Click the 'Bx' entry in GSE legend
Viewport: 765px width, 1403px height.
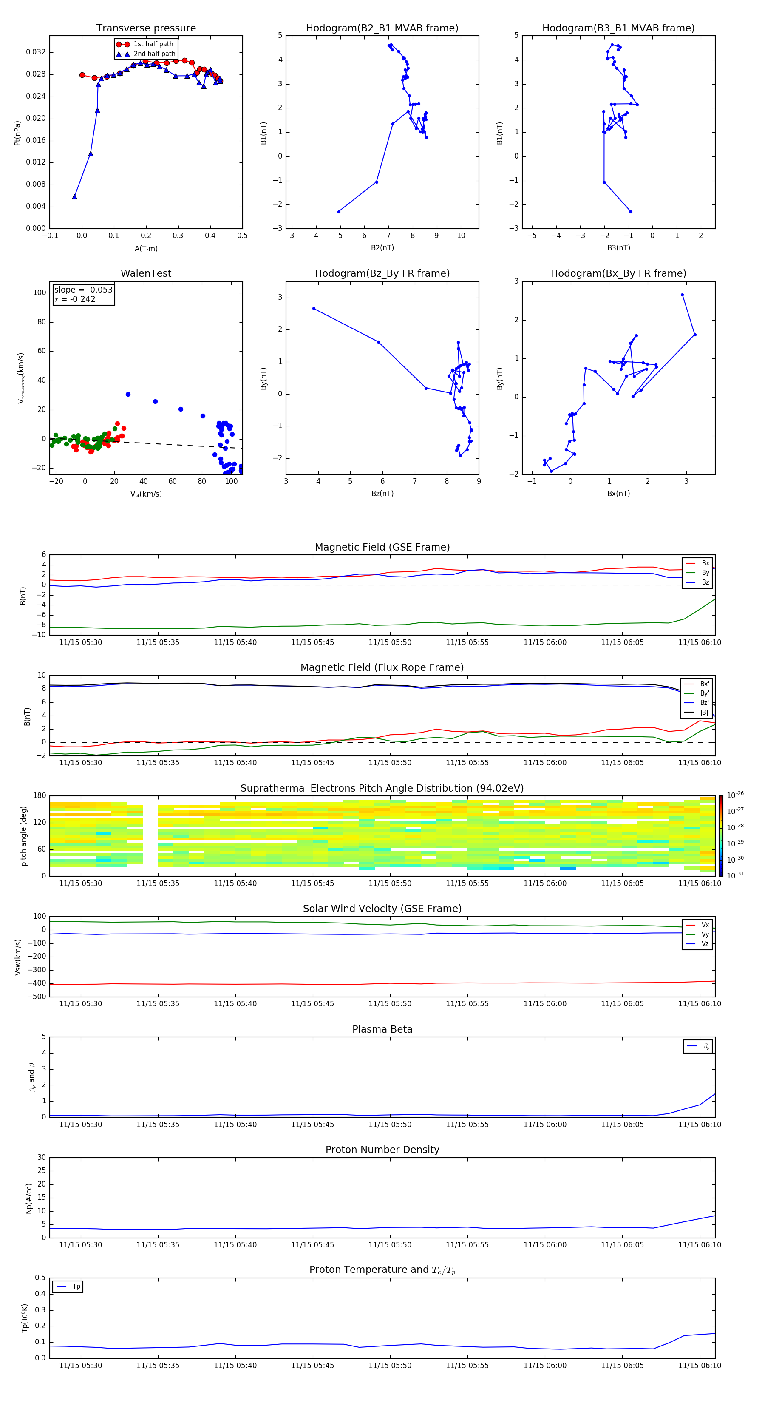(x=698, y=563)
